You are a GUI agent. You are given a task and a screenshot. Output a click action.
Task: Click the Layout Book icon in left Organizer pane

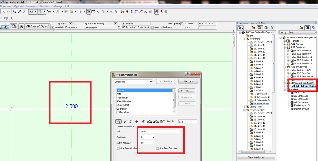click(266, 28)
